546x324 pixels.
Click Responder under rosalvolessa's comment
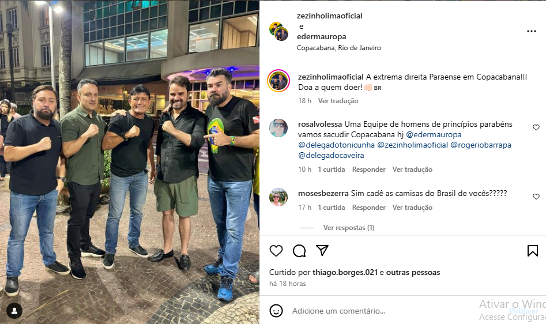pos(369,169)
